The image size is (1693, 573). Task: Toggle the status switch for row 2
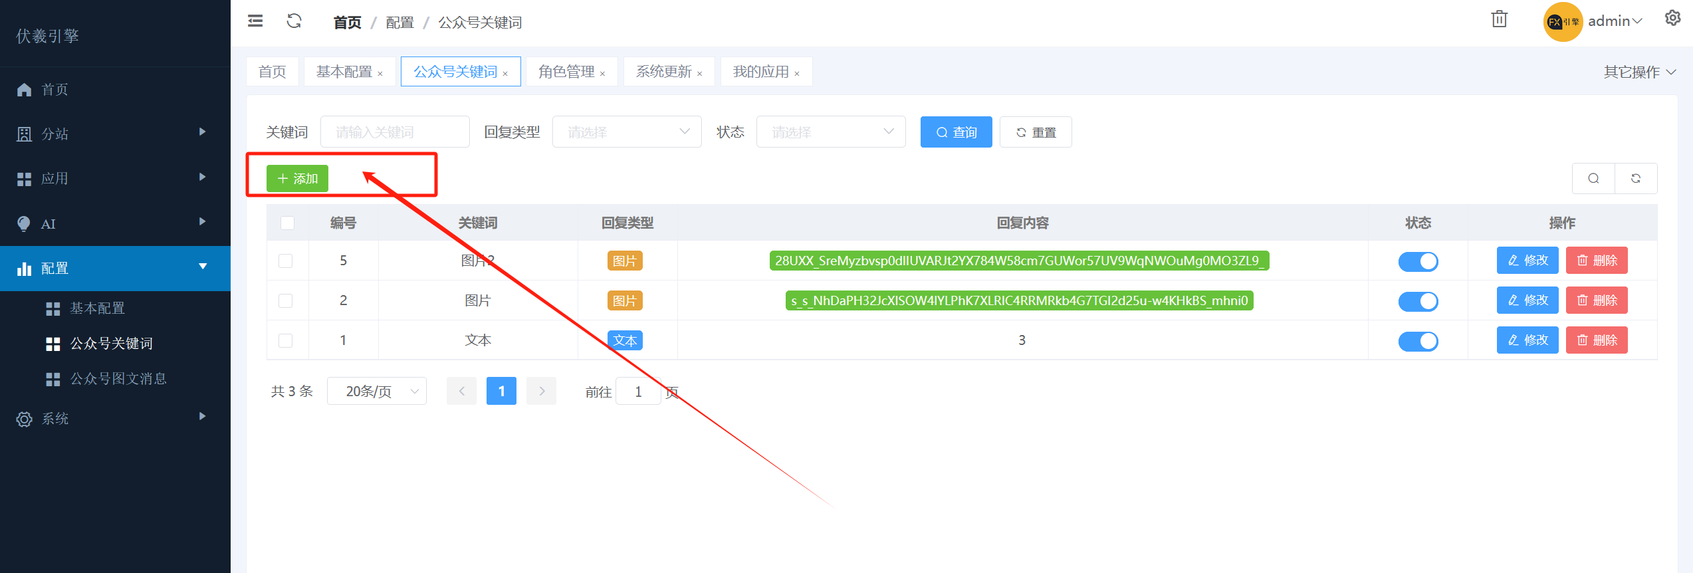(x=1418, y=301)
